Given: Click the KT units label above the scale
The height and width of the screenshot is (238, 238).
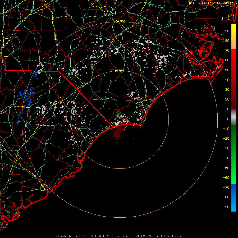Looking at the screenshot, I should click(x=226, y=18).
